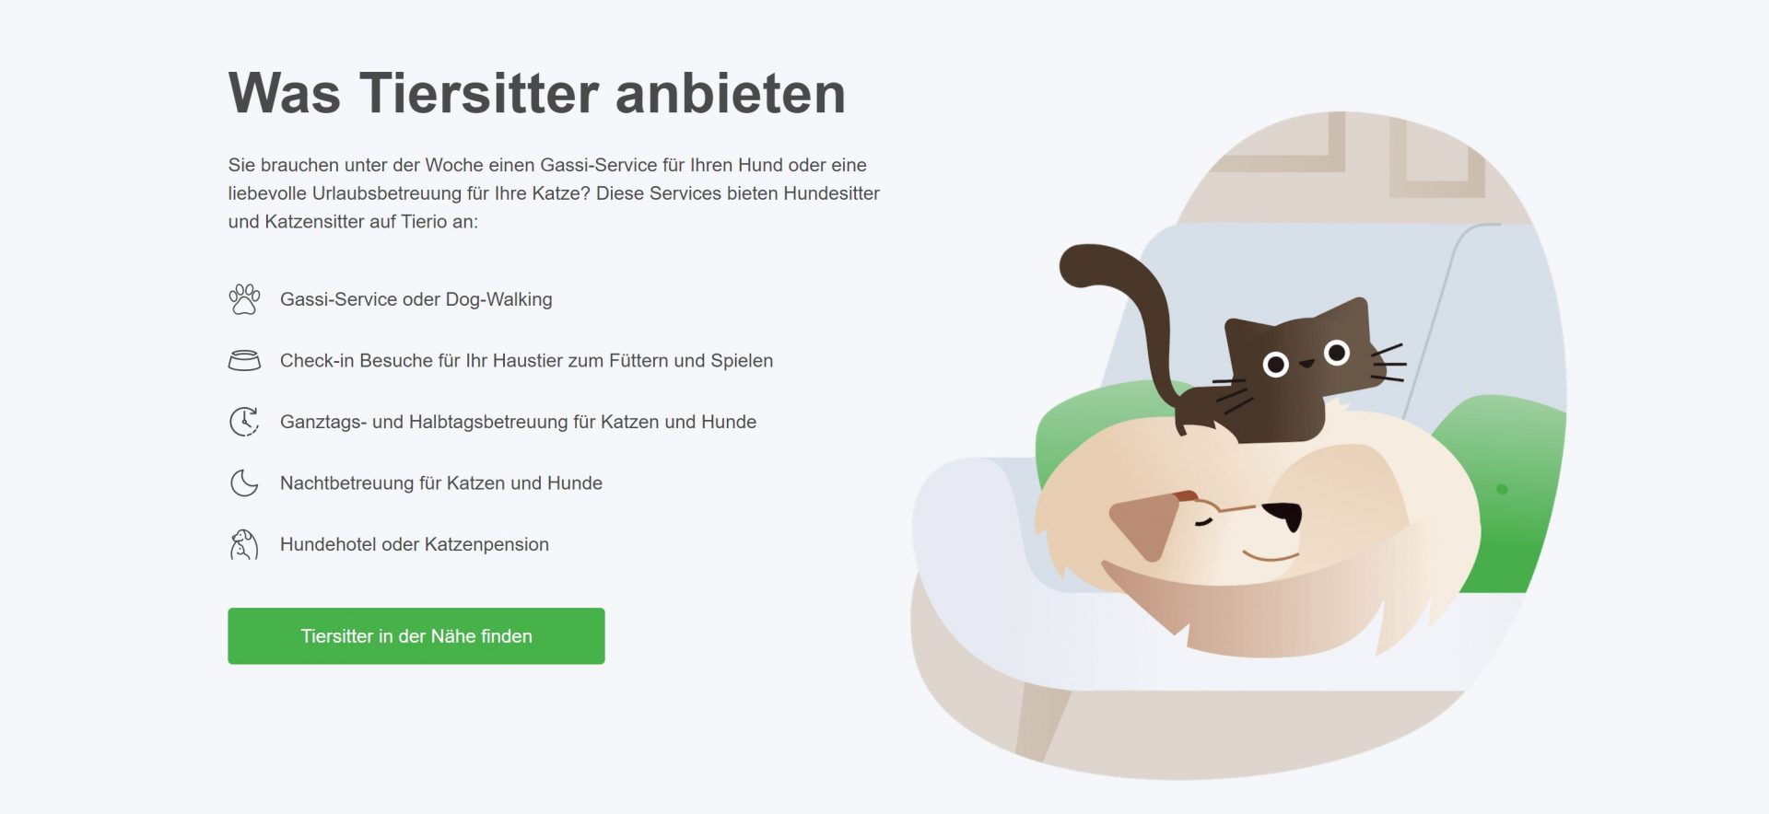1769x814 pixels.
Task: Click the cat's curled tail tip
Action: click(x=1083, y=265)
